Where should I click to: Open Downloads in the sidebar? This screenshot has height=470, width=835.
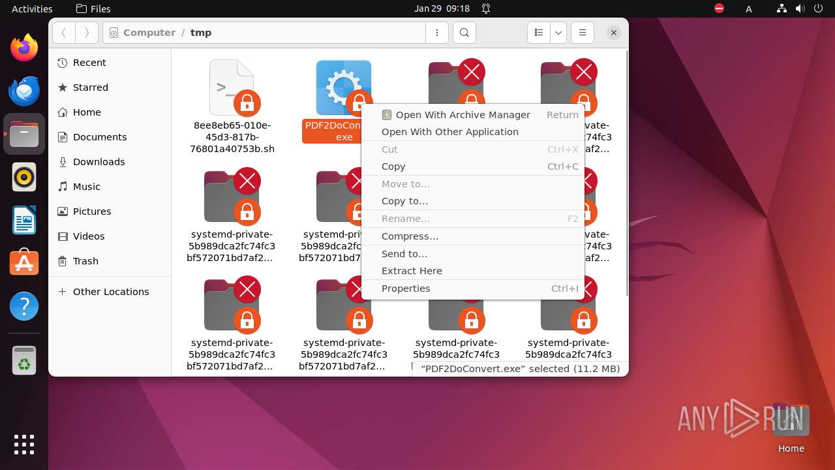(x=110, y=162)
